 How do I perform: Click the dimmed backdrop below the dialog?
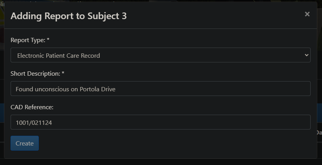(161, 162)
